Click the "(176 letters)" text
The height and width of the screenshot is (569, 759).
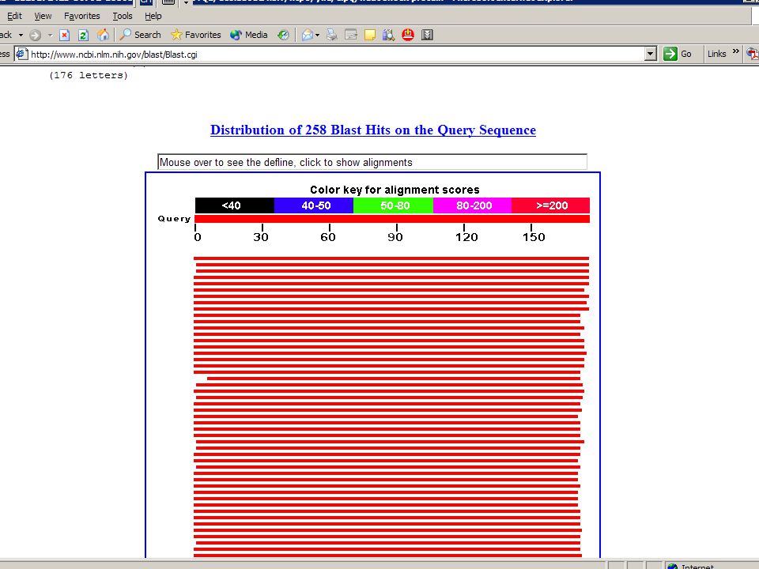pyautogui.click(x=89, y=75)
